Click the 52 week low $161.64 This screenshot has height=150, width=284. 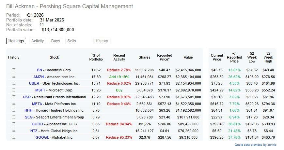click(x=252, y=138)
